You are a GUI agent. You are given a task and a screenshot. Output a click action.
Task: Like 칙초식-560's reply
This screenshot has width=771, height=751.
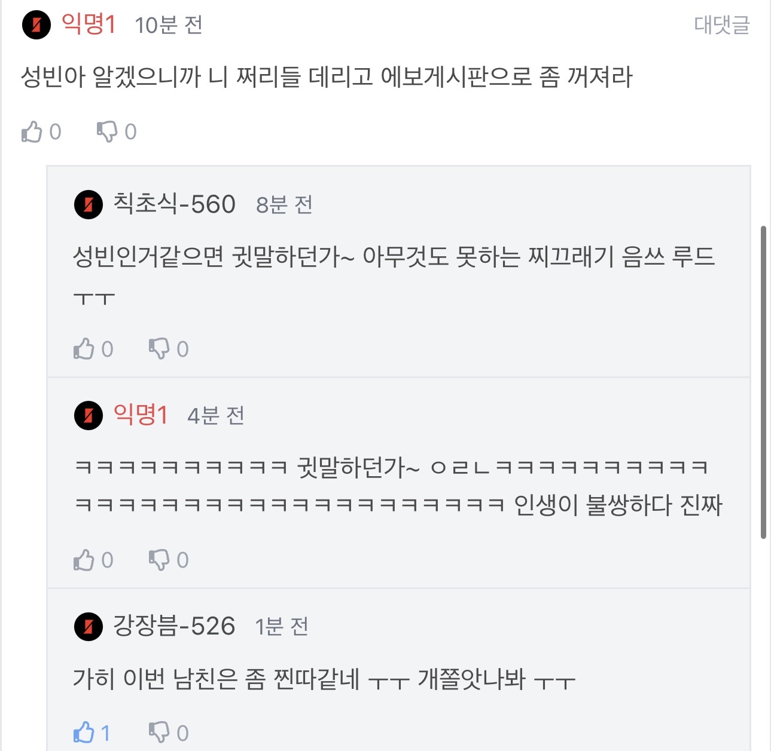84,349
